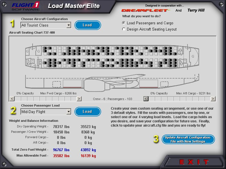This screenshot has height=169, width=226.
Task: Click left arrow of forward cargo slider
Action: click(x=12, y=99)
